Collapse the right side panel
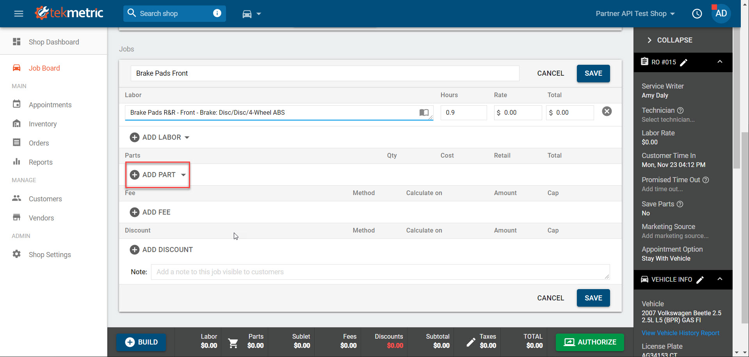749x357 pixels. [x=670, y=40]
